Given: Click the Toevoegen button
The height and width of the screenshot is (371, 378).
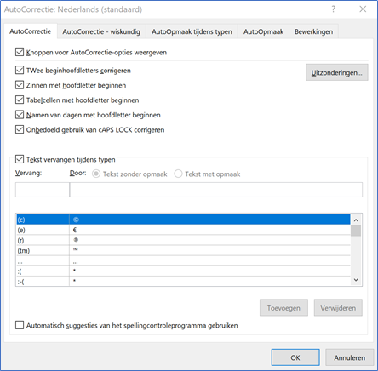Looking at the screenshot, I should click(x=283, y=308).
